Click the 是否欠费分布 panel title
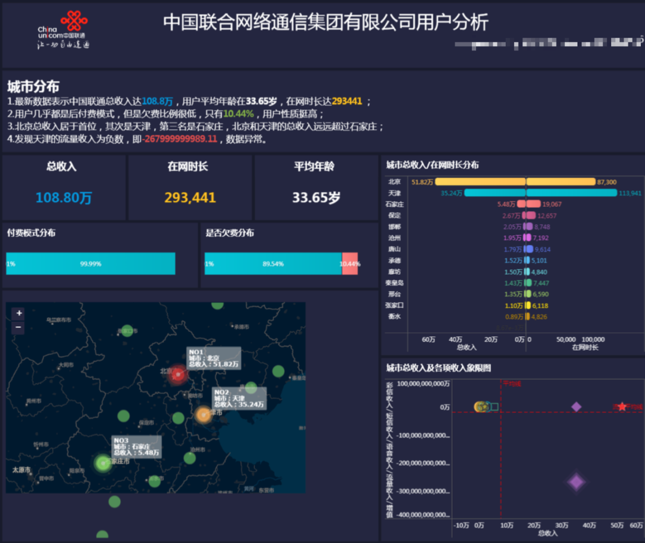Image resolution: width=645 pixels, height=543 pixels. tap(229, 233)
